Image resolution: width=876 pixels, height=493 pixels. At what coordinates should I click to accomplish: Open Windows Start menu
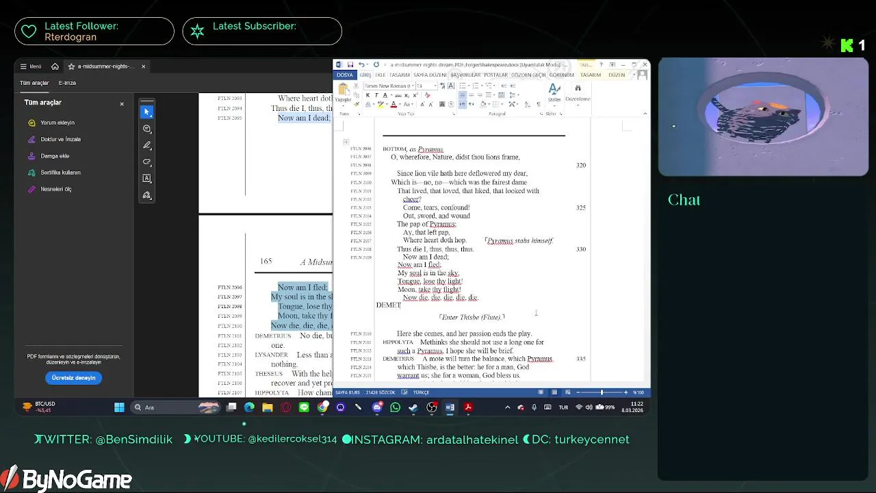119,407
